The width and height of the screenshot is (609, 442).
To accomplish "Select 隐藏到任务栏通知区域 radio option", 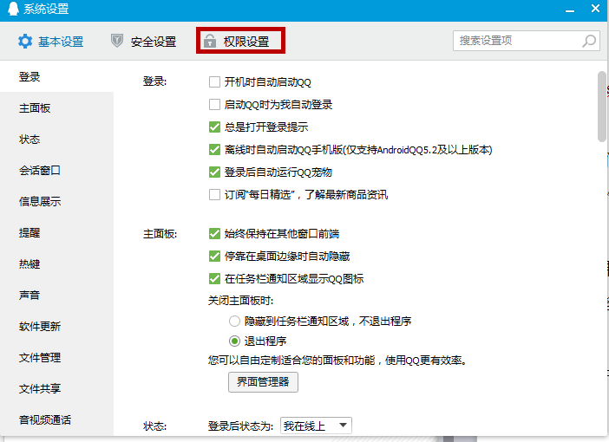I will tap(234, 322).
